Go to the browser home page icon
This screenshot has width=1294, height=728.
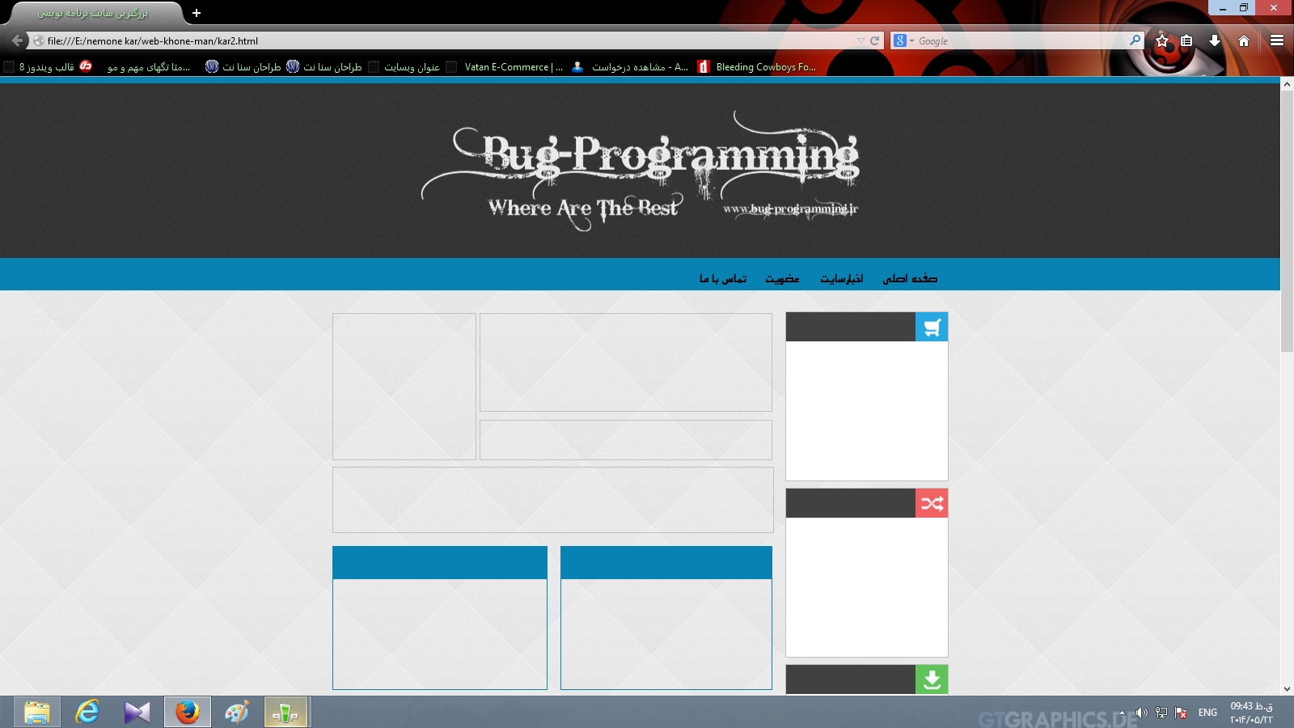[1244, 40]
